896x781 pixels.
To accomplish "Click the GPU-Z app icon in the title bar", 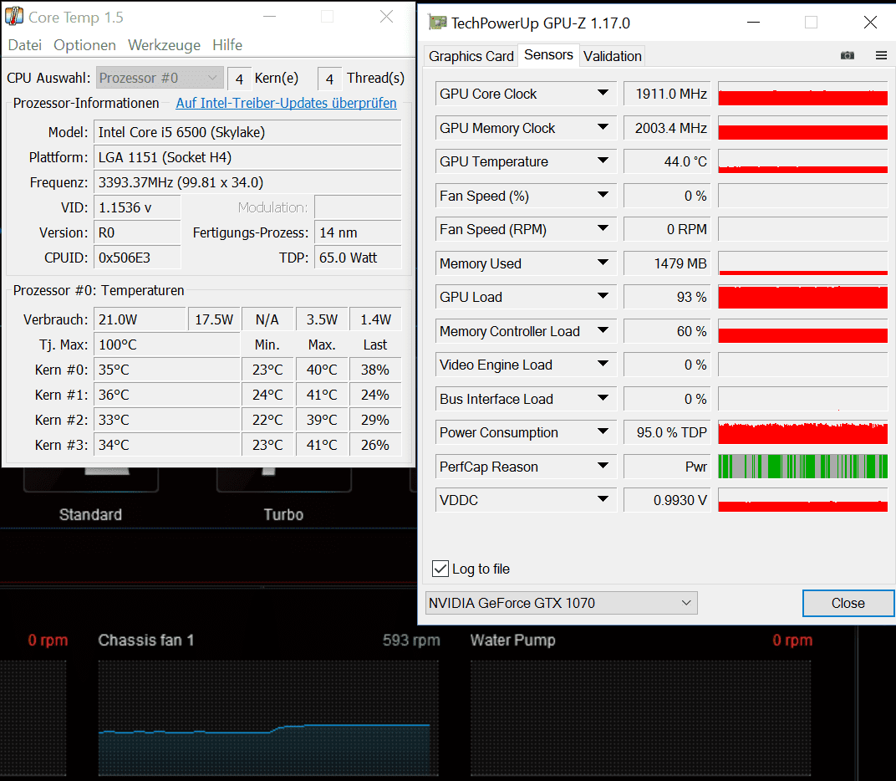I will pyautogui.click(x=437, y=23).
